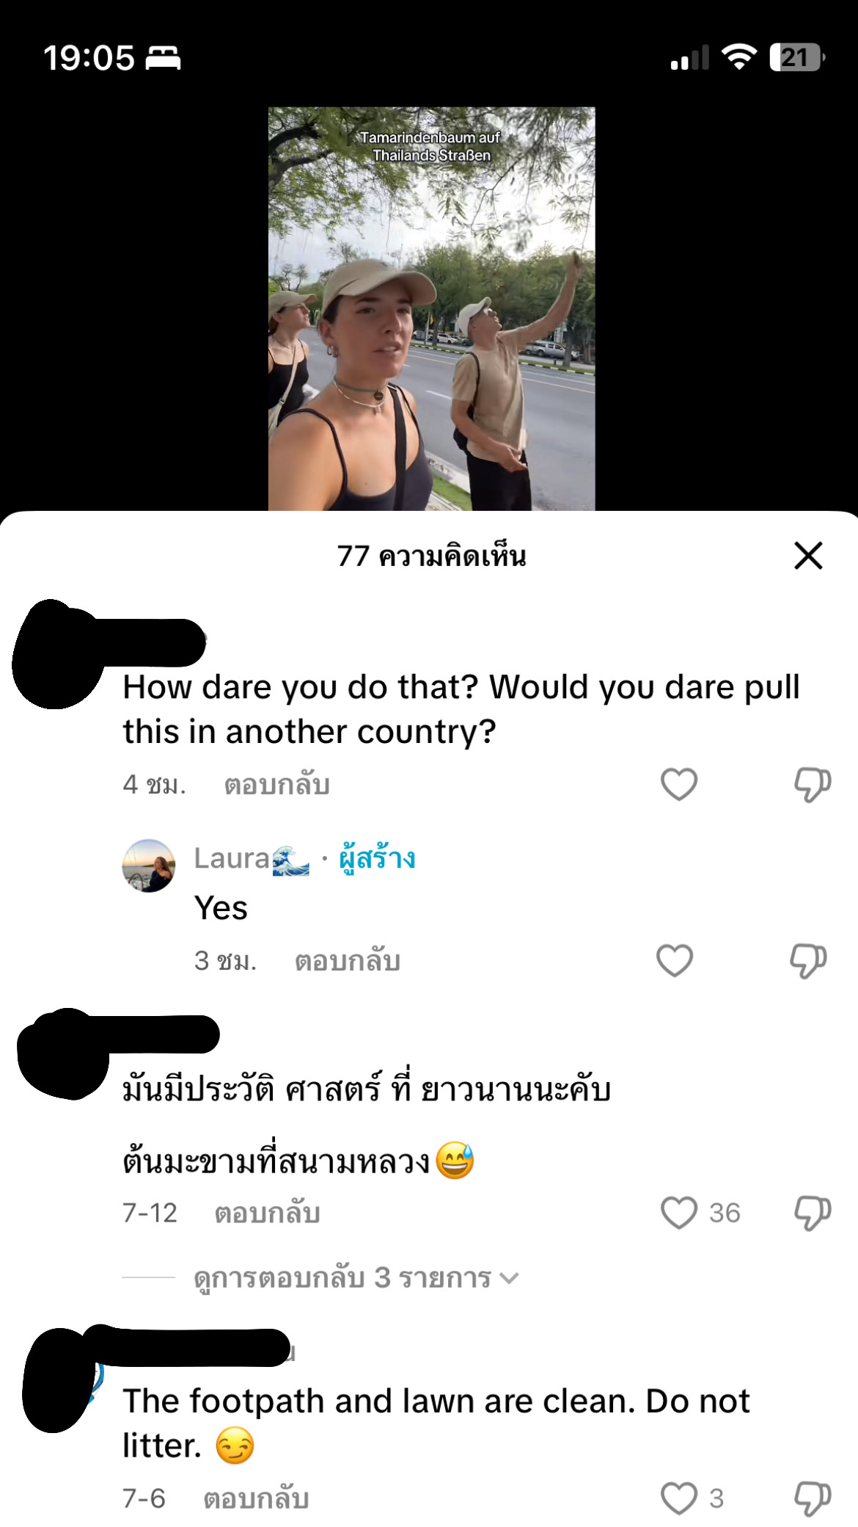858x1527 pixels.
Task: Like the "How dare you do that?" comment
Action: coord(679,784)
